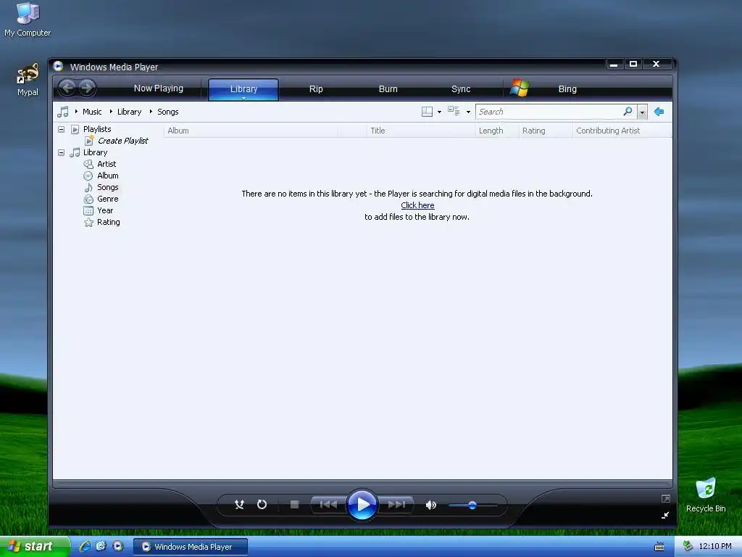Click the Songs breadcrumb

tap(168, 112)
